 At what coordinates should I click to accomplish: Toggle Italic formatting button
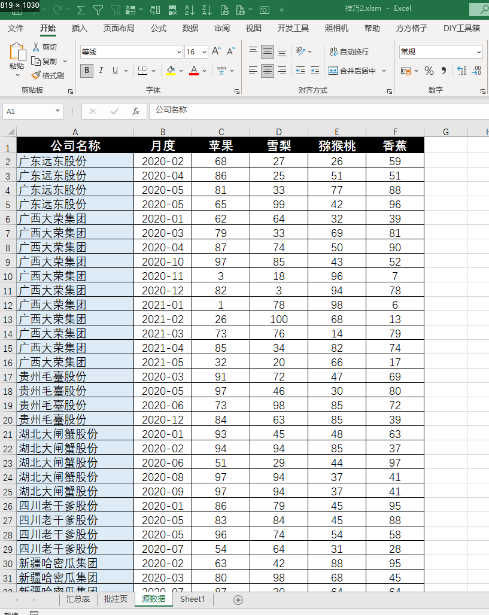tap(101, 71)
